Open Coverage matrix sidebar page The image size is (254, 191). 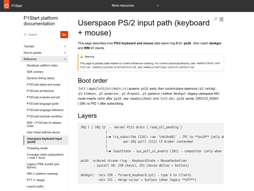coord(45,156)
